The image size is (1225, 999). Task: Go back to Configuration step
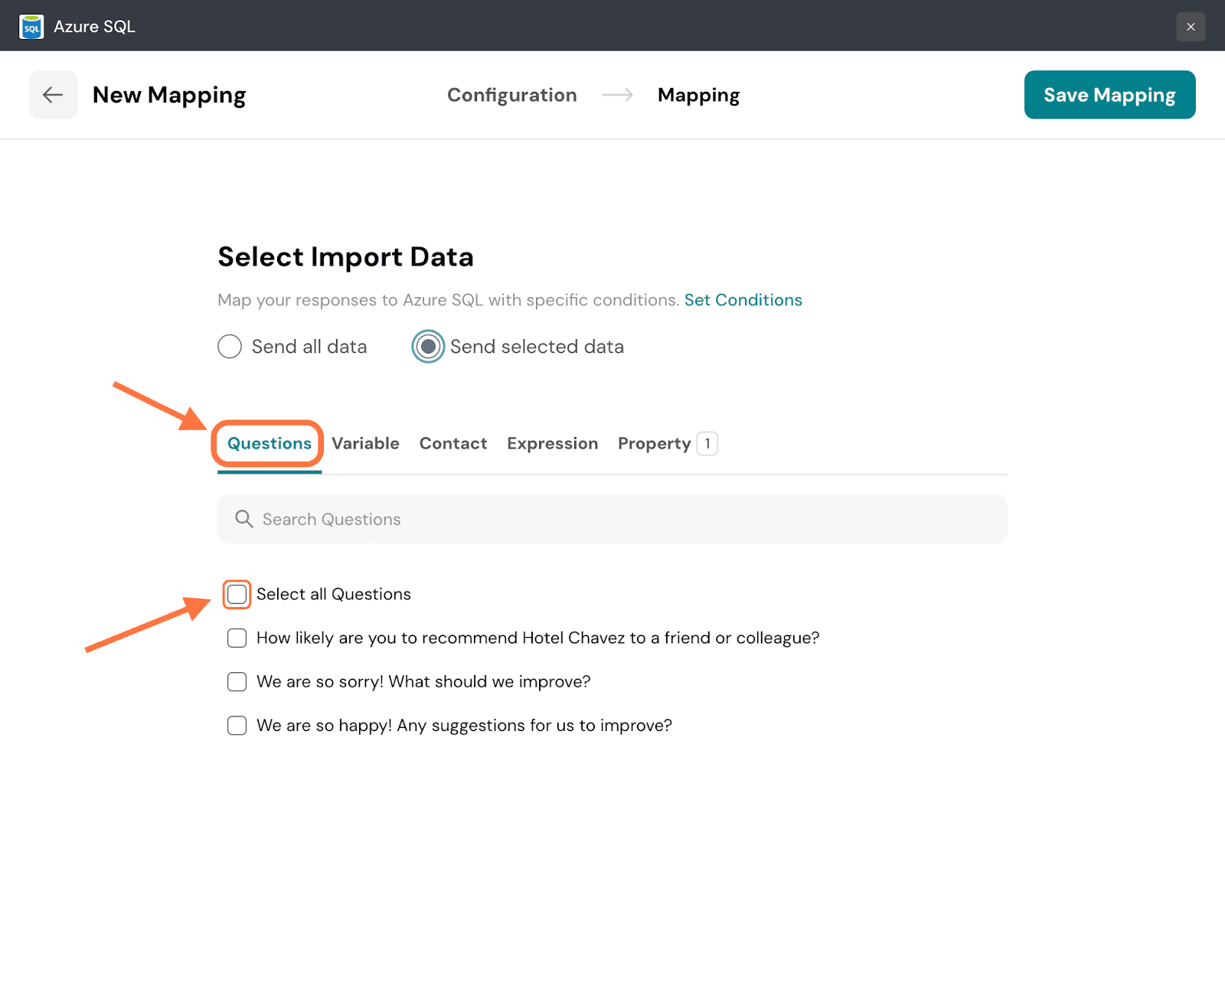point(511,95)
